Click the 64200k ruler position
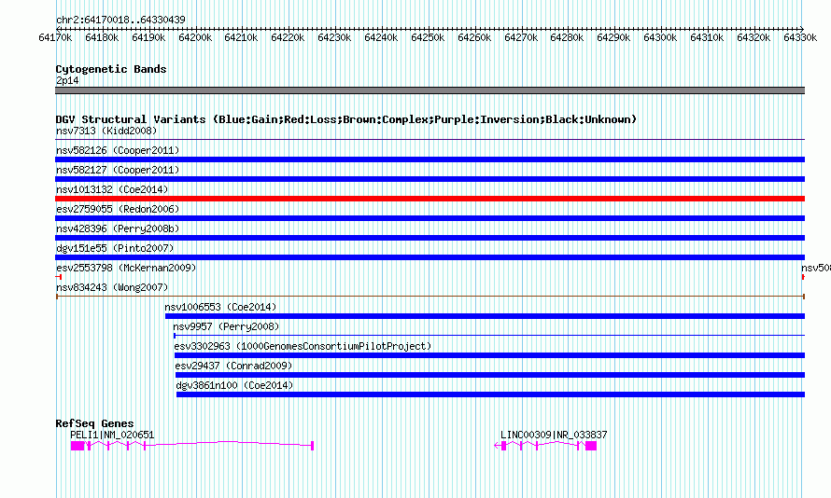831x498 pixels. (195, 37)
